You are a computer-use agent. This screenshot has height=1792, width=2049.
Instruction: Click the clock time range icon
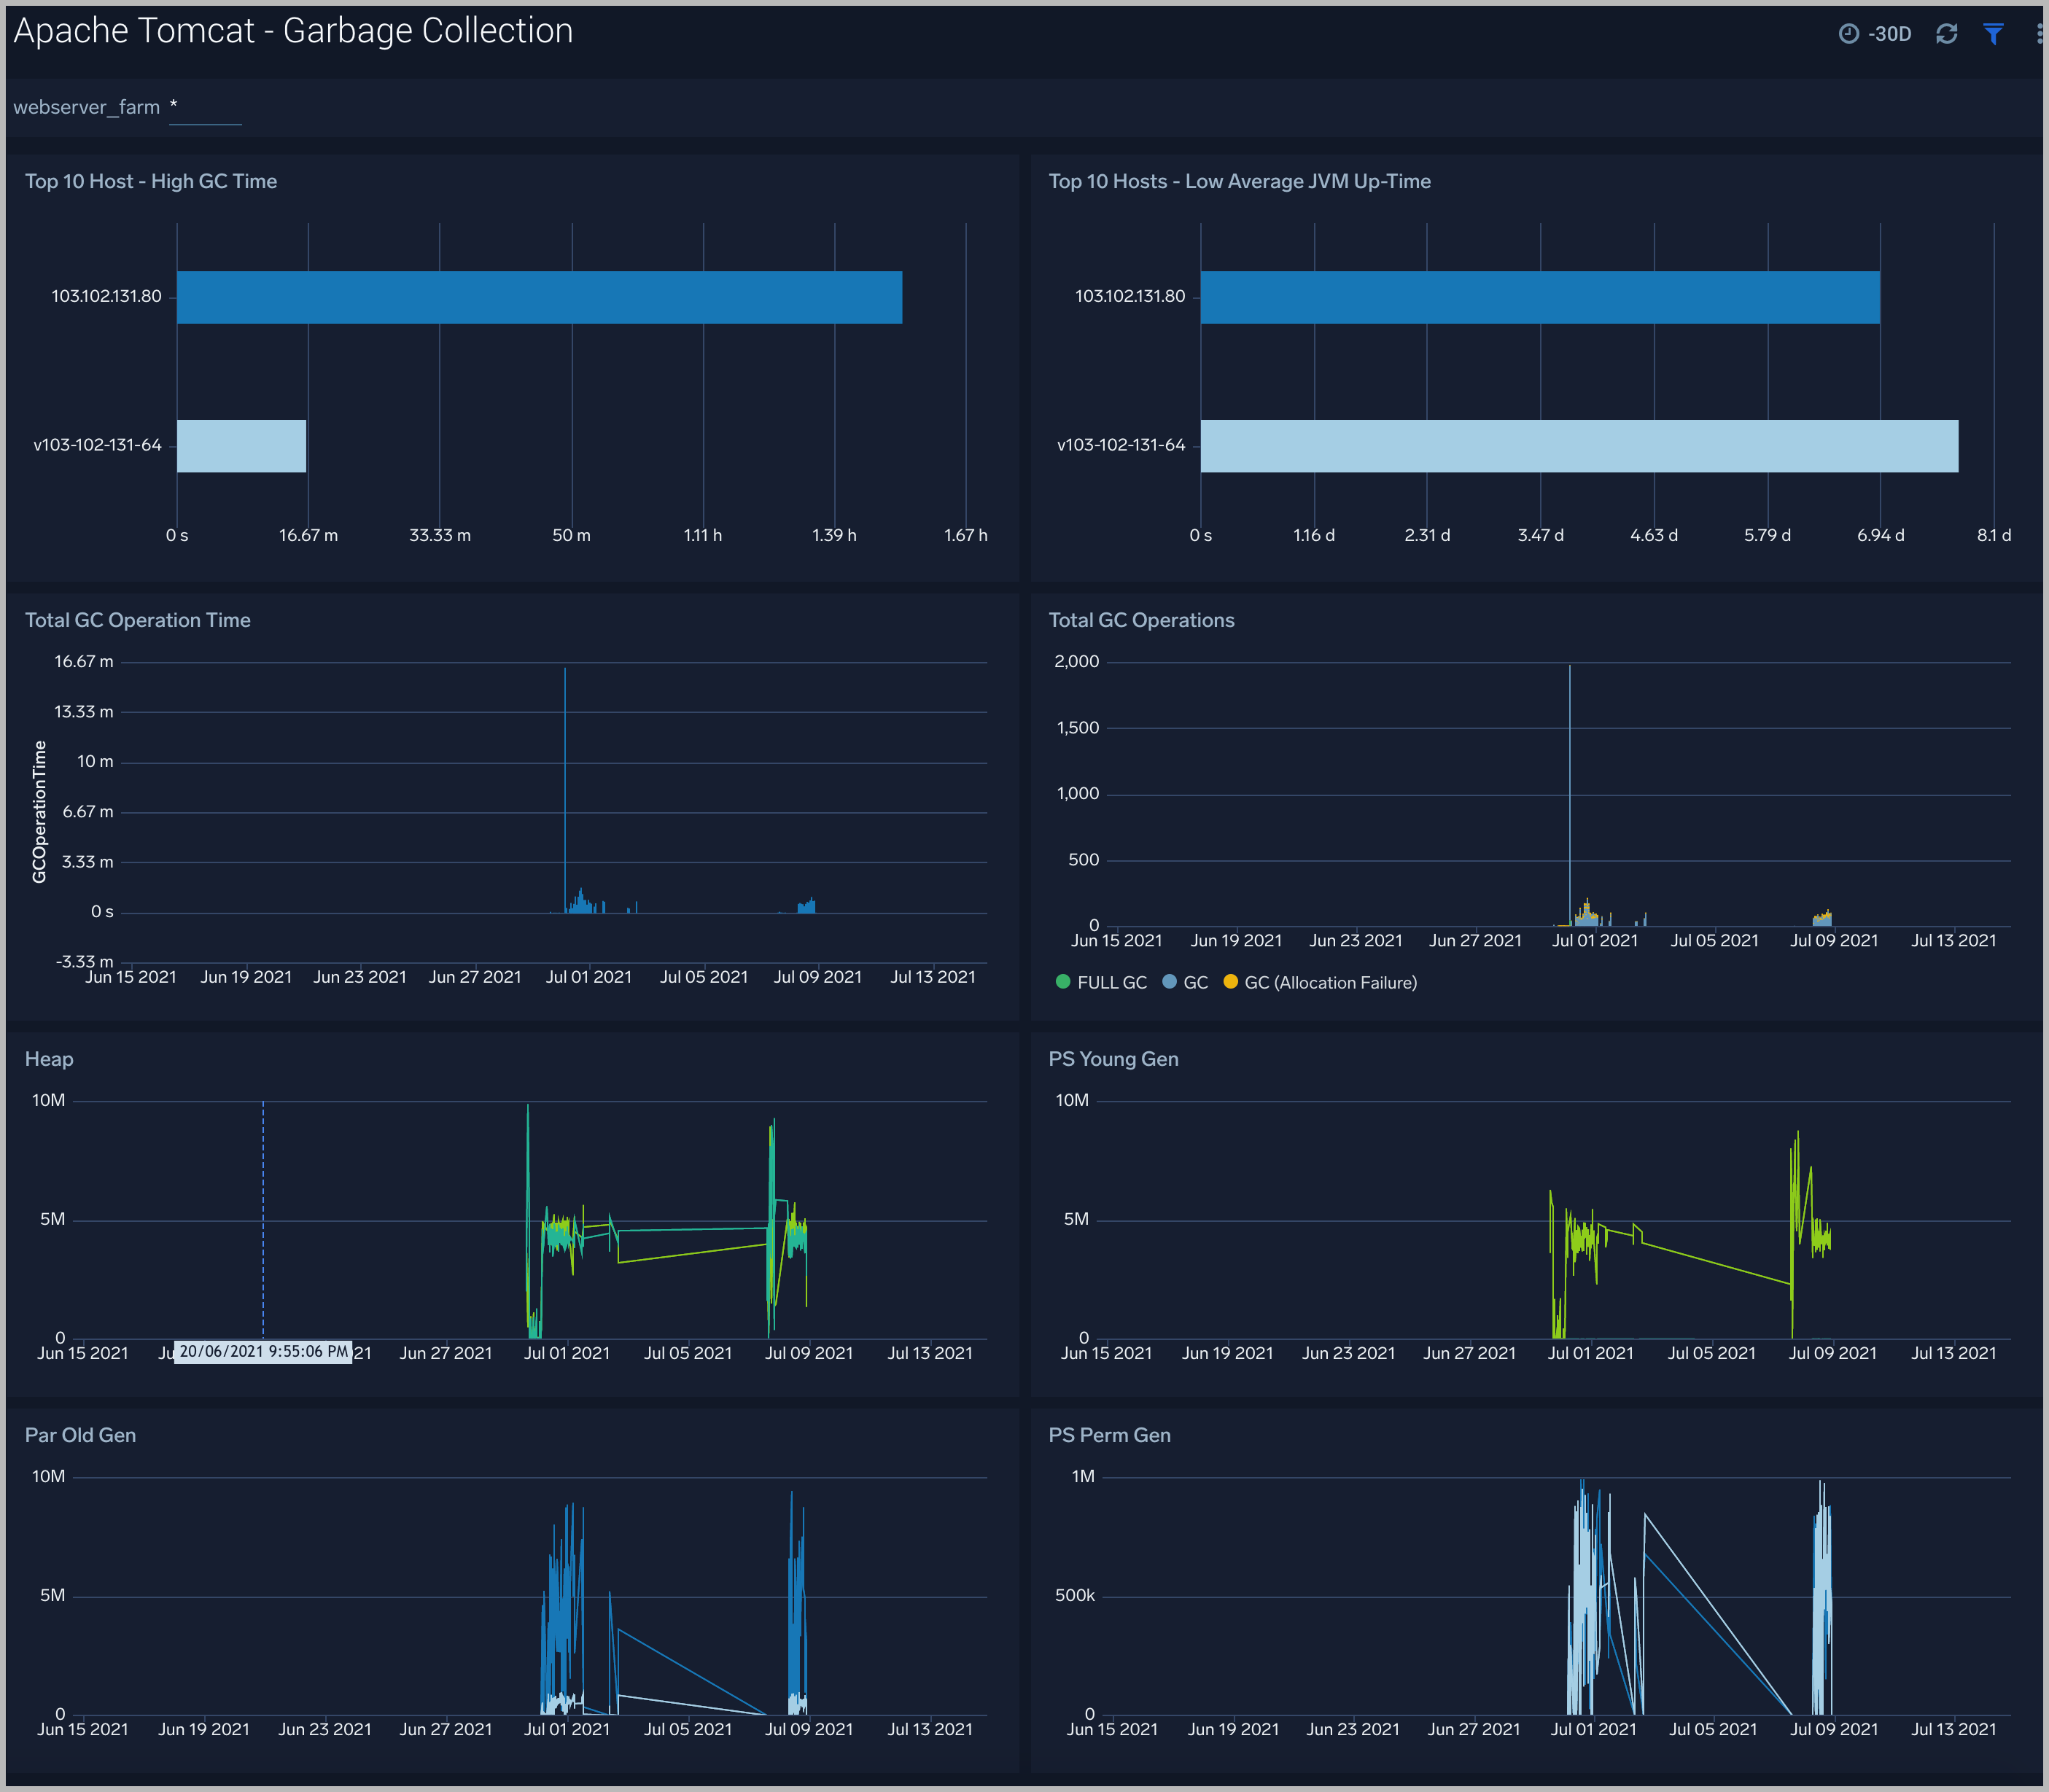pos(1848,34)
